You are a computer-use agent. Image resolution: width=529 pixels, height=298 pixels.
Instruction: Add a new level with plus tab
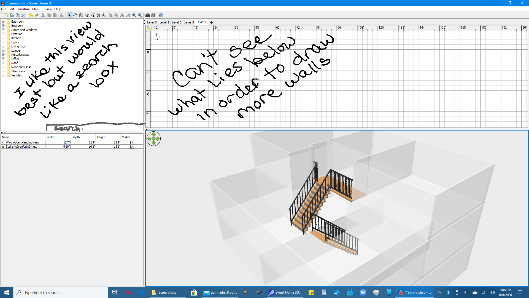coord(211,22)
